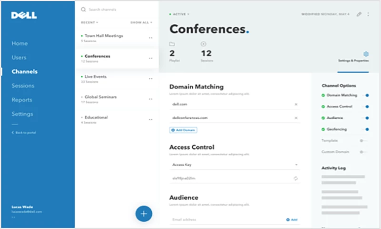Click the refresh icon beside access key
The width and height of the screenshot is (381, 229).
coord(296,178)
